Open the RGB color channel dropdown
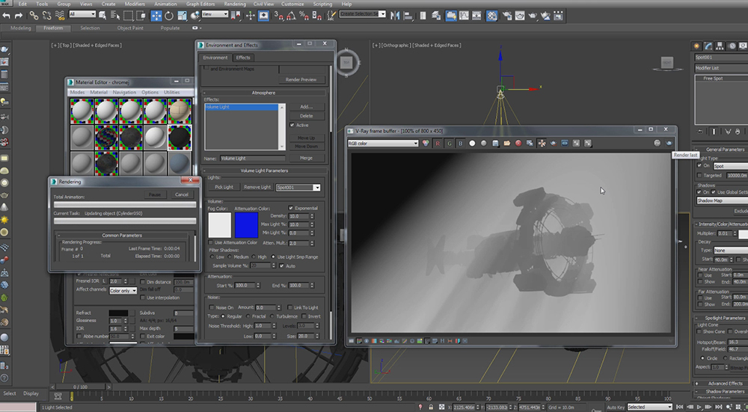748x412 pixels. click(x=383, y=143)
